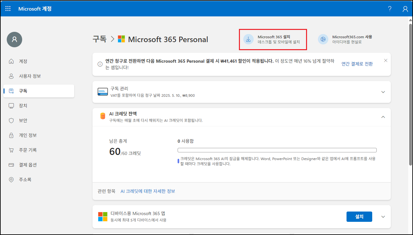Open the 구독 menu item in sidebar
Screen dimensions: 413x235
39,91
